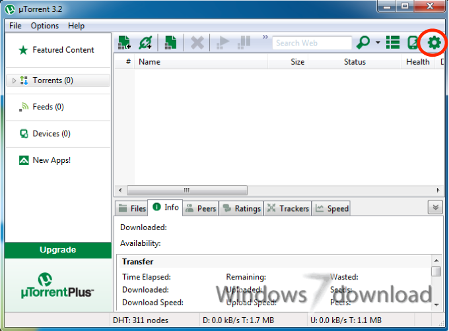Select Torrents (0) in the sidebar
449x331 pixels.
58,80
